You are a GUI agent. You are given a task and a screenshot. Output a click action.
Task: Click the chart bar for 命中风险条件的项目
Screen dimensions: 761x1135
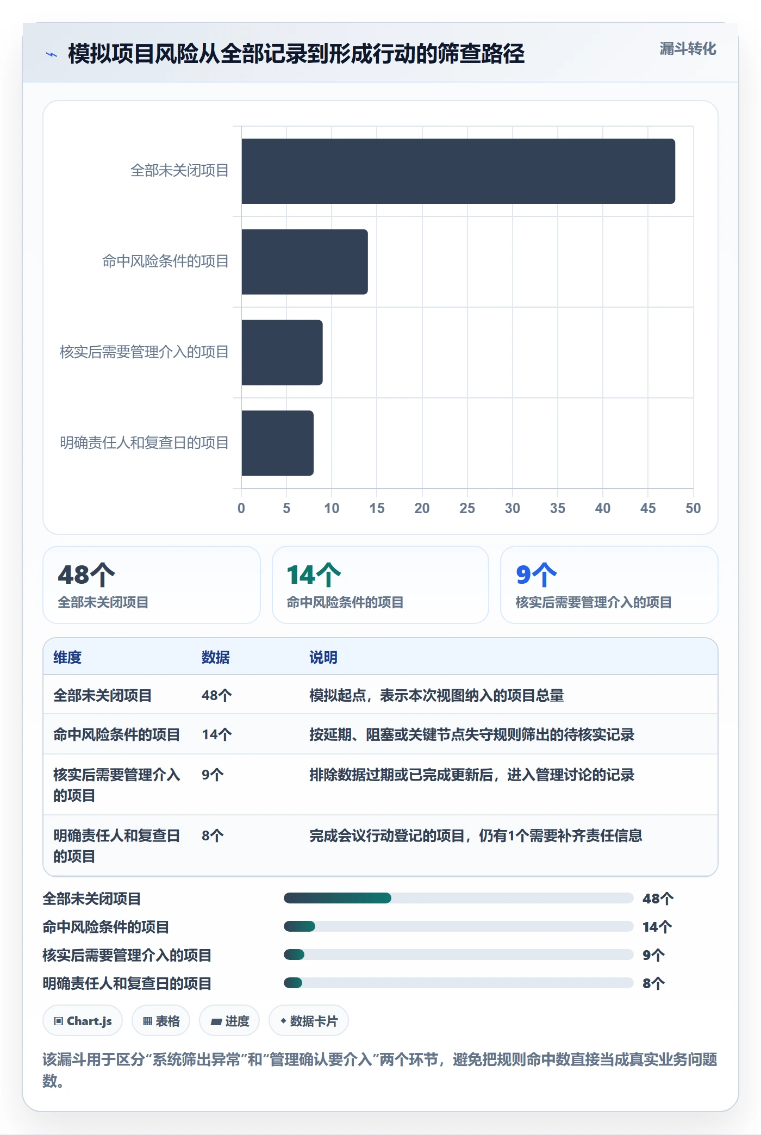[304, 262]
